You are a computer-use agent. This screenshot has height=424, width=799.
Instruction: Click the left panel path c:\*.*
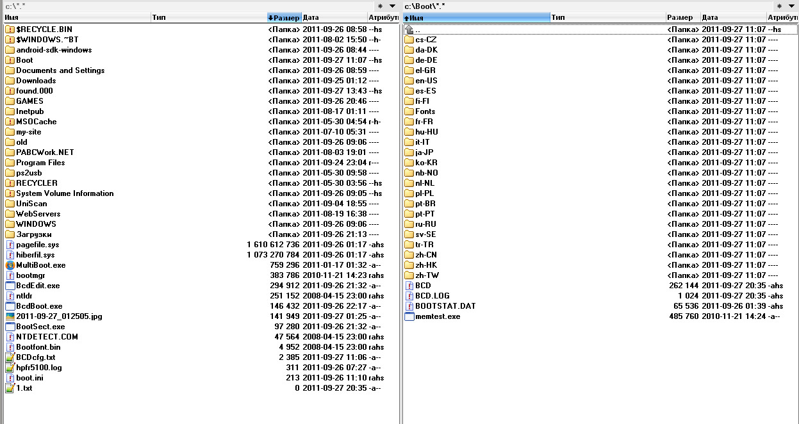(16, 6)
